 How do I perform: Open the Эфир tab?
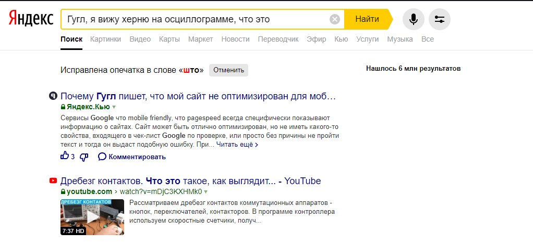point(316,40)
